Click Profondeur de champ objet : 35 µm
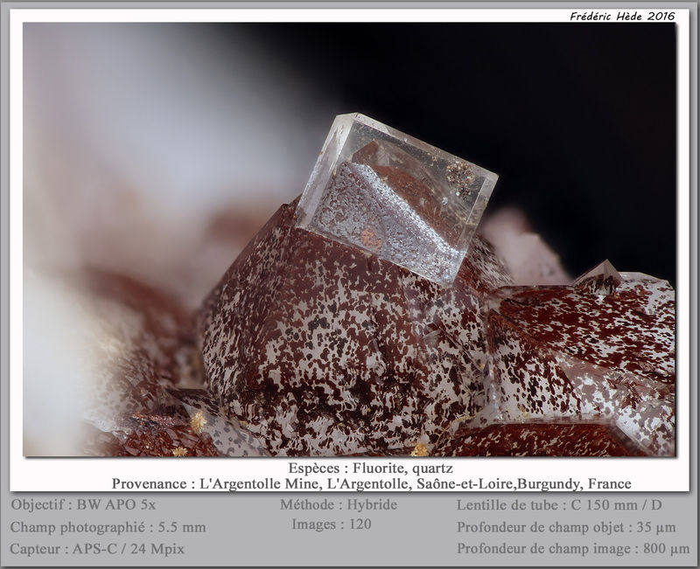This screenshot has width=700, height=569. [566, 527]
